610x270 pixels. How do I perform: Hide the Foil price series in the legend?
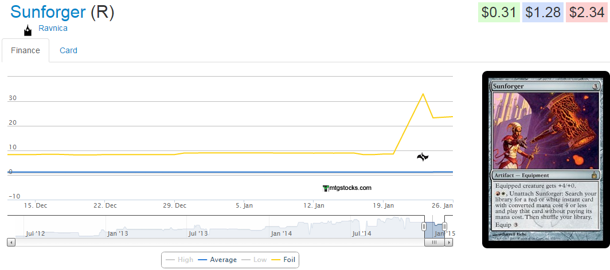(285, 260)
